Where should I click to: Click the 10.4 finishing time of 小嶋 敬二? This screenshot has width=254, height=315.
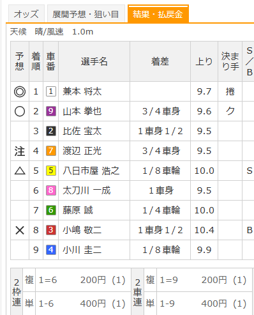point(204,230)
